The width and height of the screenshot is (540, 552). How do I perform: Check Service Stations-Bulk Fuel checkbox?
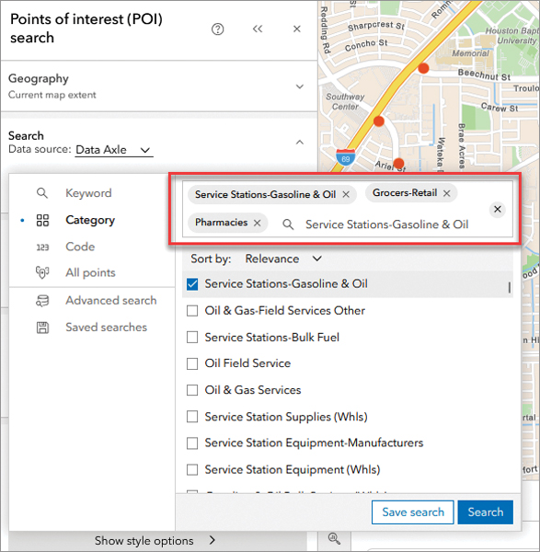pyautogui.click(x=192, y=338)
